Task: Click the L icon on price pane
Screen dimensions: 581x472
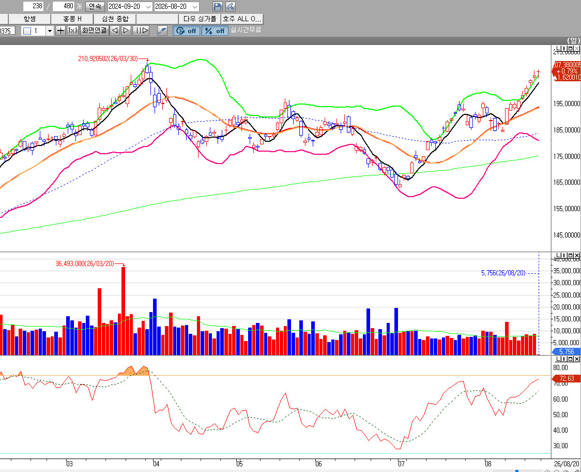Action: pyautogui.click(x=558, y=48)
